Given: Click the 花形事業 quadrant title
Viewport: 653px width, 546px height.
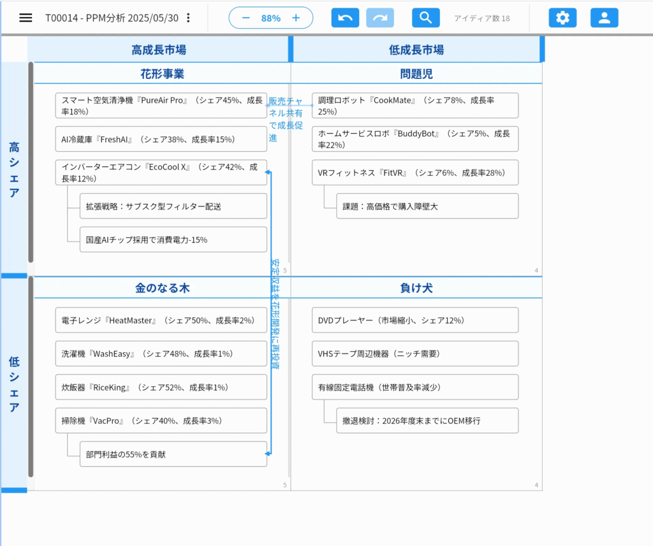Looking at the screenshot, I should tap(162, 74).
